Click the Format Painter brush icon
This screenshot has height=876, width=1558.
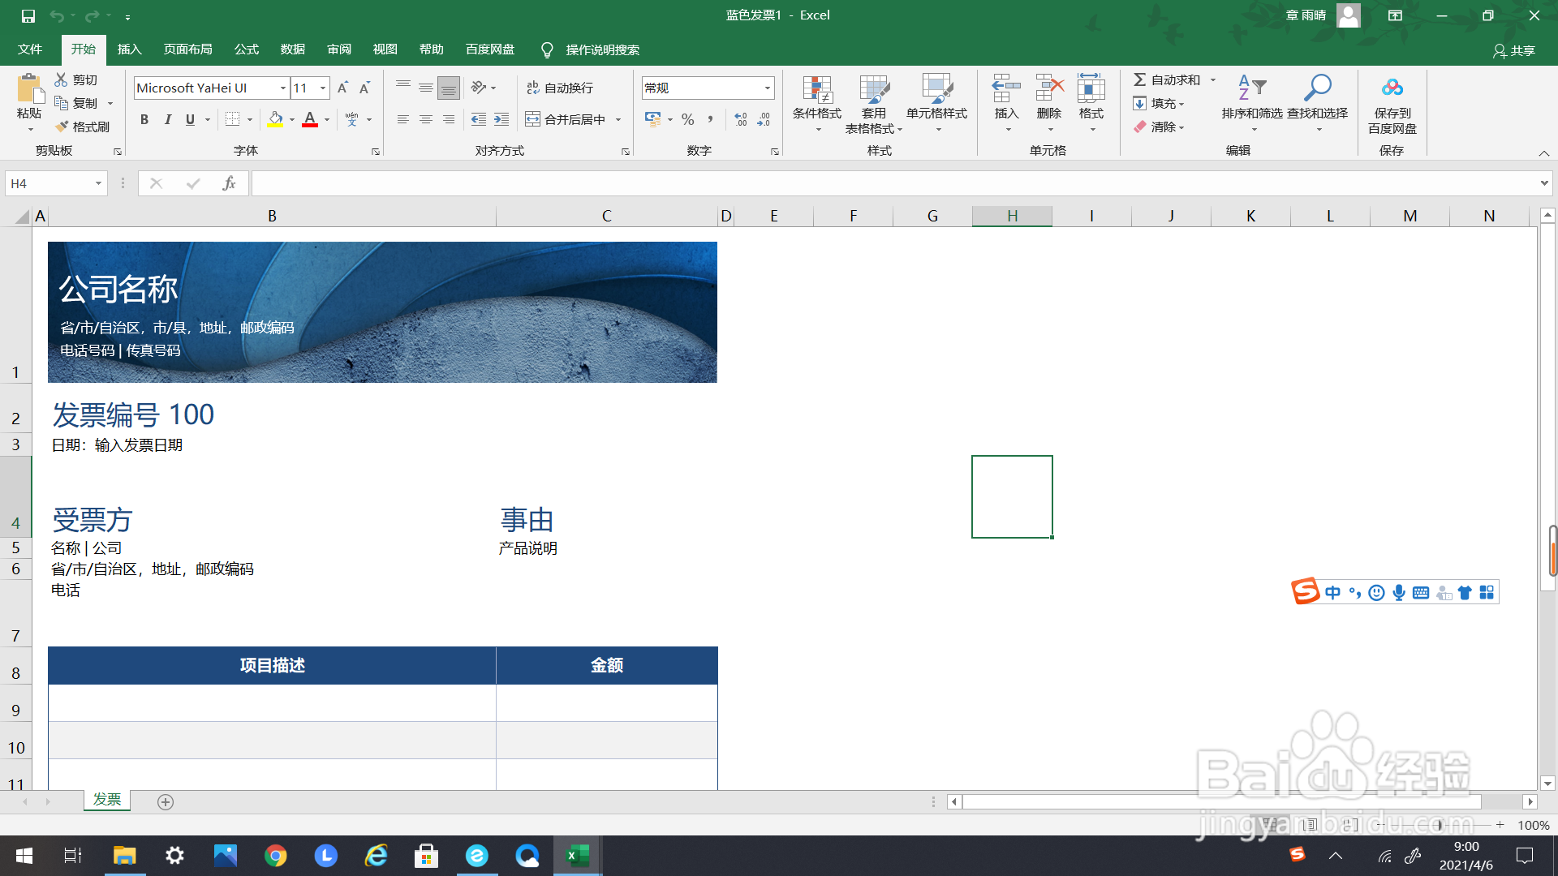pyautogui.click(x=62, y=127)
